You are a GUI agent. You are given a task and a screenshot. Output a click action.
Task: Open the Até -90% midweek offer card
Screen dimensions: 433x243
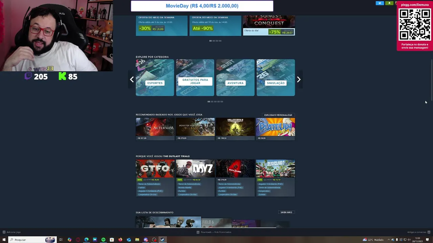tap(215, 25)
